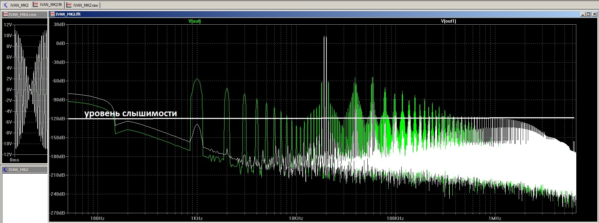Maximize the IVAN_MK2.fft plot window
Viewport: 599px width, 223px height.
589,14
